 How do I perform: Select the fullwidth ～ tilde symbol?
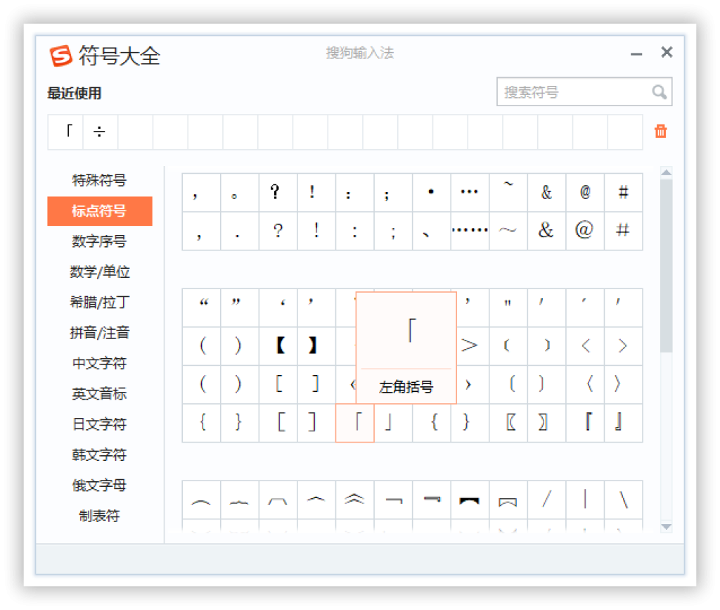pyautogui.click(x=508, y=231)
